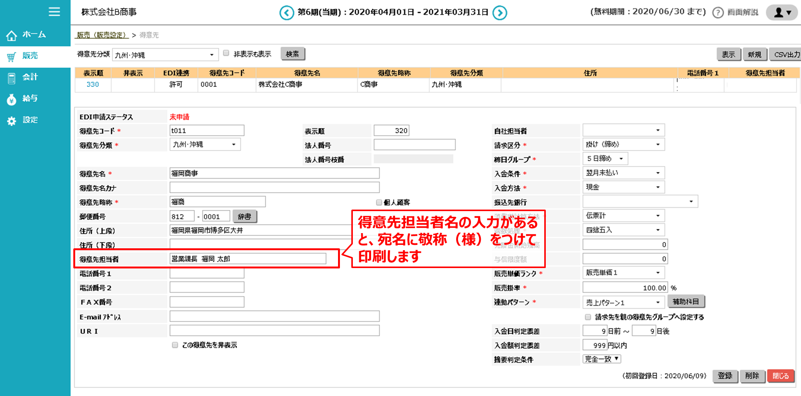
Task: Open the hamburger menu
Action: click(54, 12)
